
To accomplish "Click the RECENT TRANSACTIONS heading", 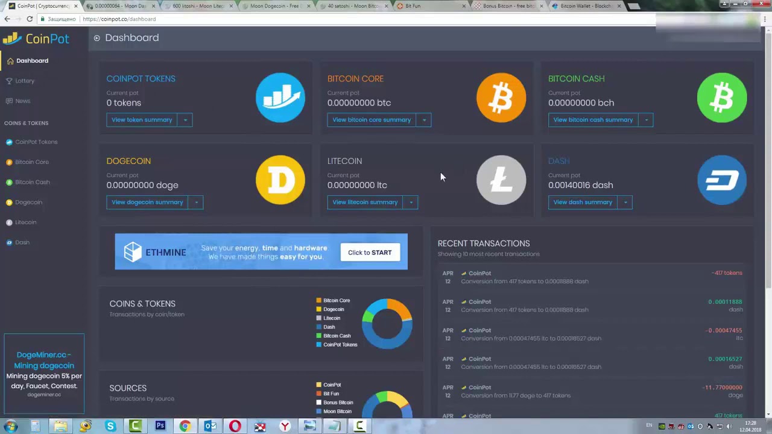I will (x=484, y=244).
